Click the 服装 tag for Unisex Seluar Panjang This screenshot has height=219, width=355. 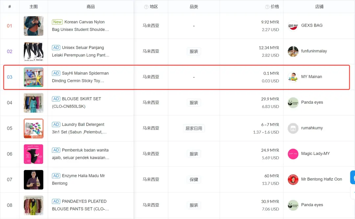pyautogui.click(x=194, y=52)
